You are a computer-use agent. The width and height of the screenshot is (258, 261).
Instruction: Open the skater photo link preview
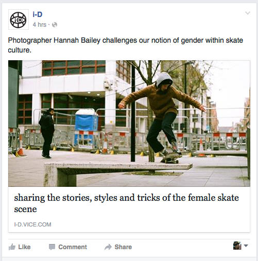tap(129, 124)
